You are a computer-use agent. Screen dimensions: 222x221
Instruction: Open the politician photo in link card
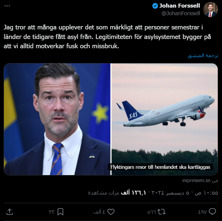57,119
